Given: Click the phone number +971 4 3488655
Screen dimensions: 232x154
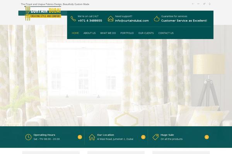Looking at the screenshot, I should point(90,21).
